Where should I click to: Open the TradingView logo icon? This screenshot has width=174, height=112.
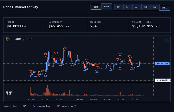(x=9, y=93)
